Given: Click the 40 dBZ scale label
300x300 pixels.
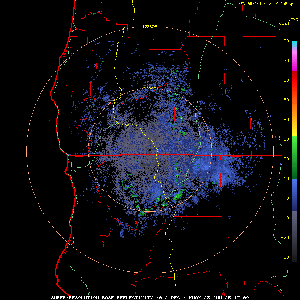Looking at the screenshot, I should (x=286, y=120).
